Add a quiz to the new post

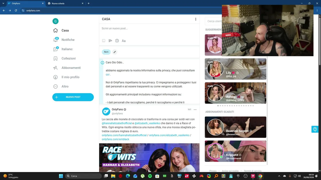tap(117, 41)
